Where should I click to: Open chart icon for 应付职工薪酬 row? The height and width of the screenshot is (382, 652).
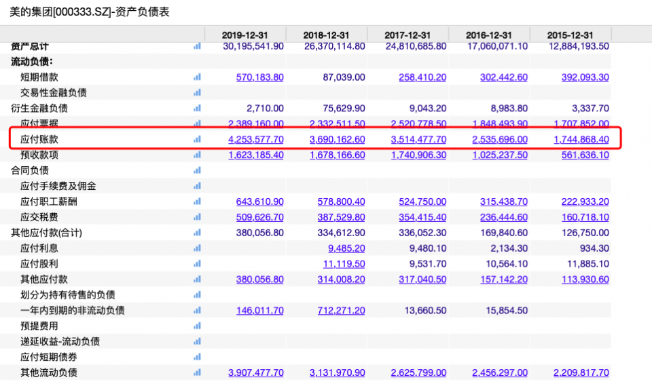tap(197, 202)
